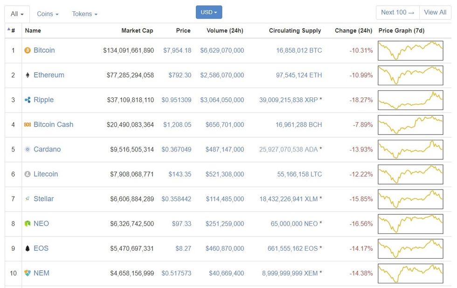
Task: Select the EOS logo icon
Action: (28, 248)
